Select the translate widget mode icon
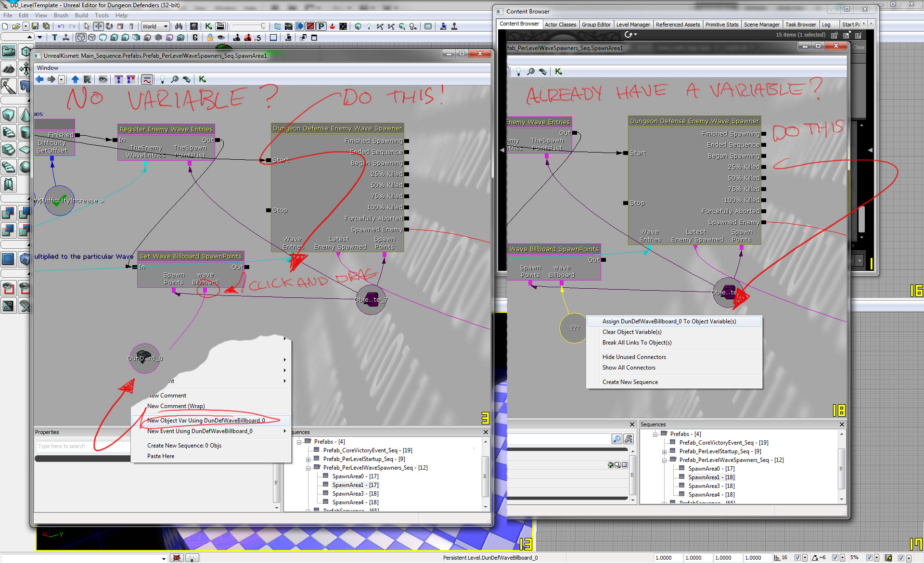Image resolution: width=924 pixels, height=563 pixels. coord(98,26)
